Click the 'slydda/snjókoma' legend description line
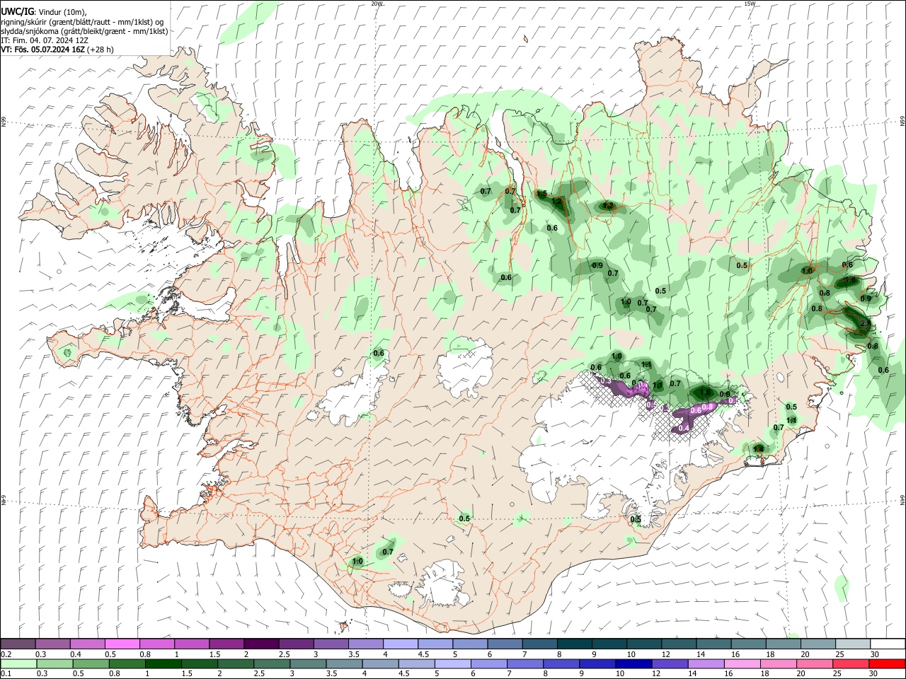The height and width of the screenshot is (679, 906). (x=84, y=31)
